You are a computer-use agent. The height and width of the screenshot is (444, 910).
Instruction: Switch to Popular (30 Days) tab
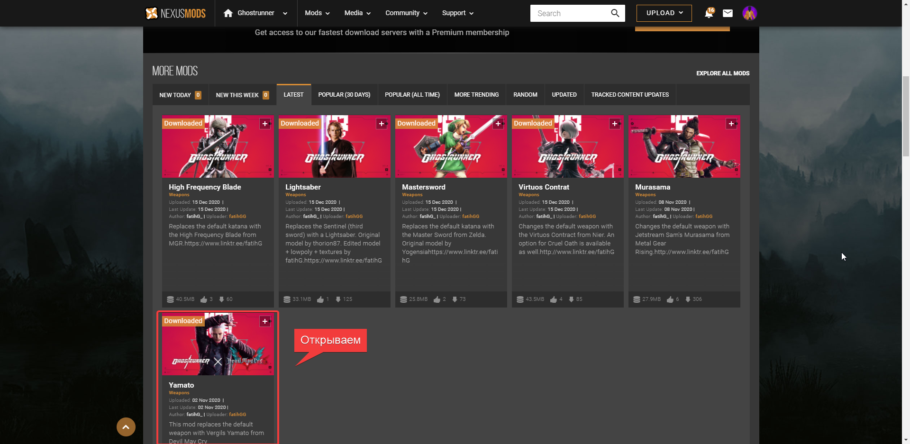coord(344,95)
